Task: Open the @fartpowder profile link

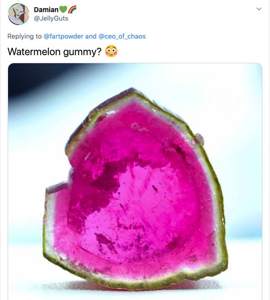Action: tap(63, 36)
